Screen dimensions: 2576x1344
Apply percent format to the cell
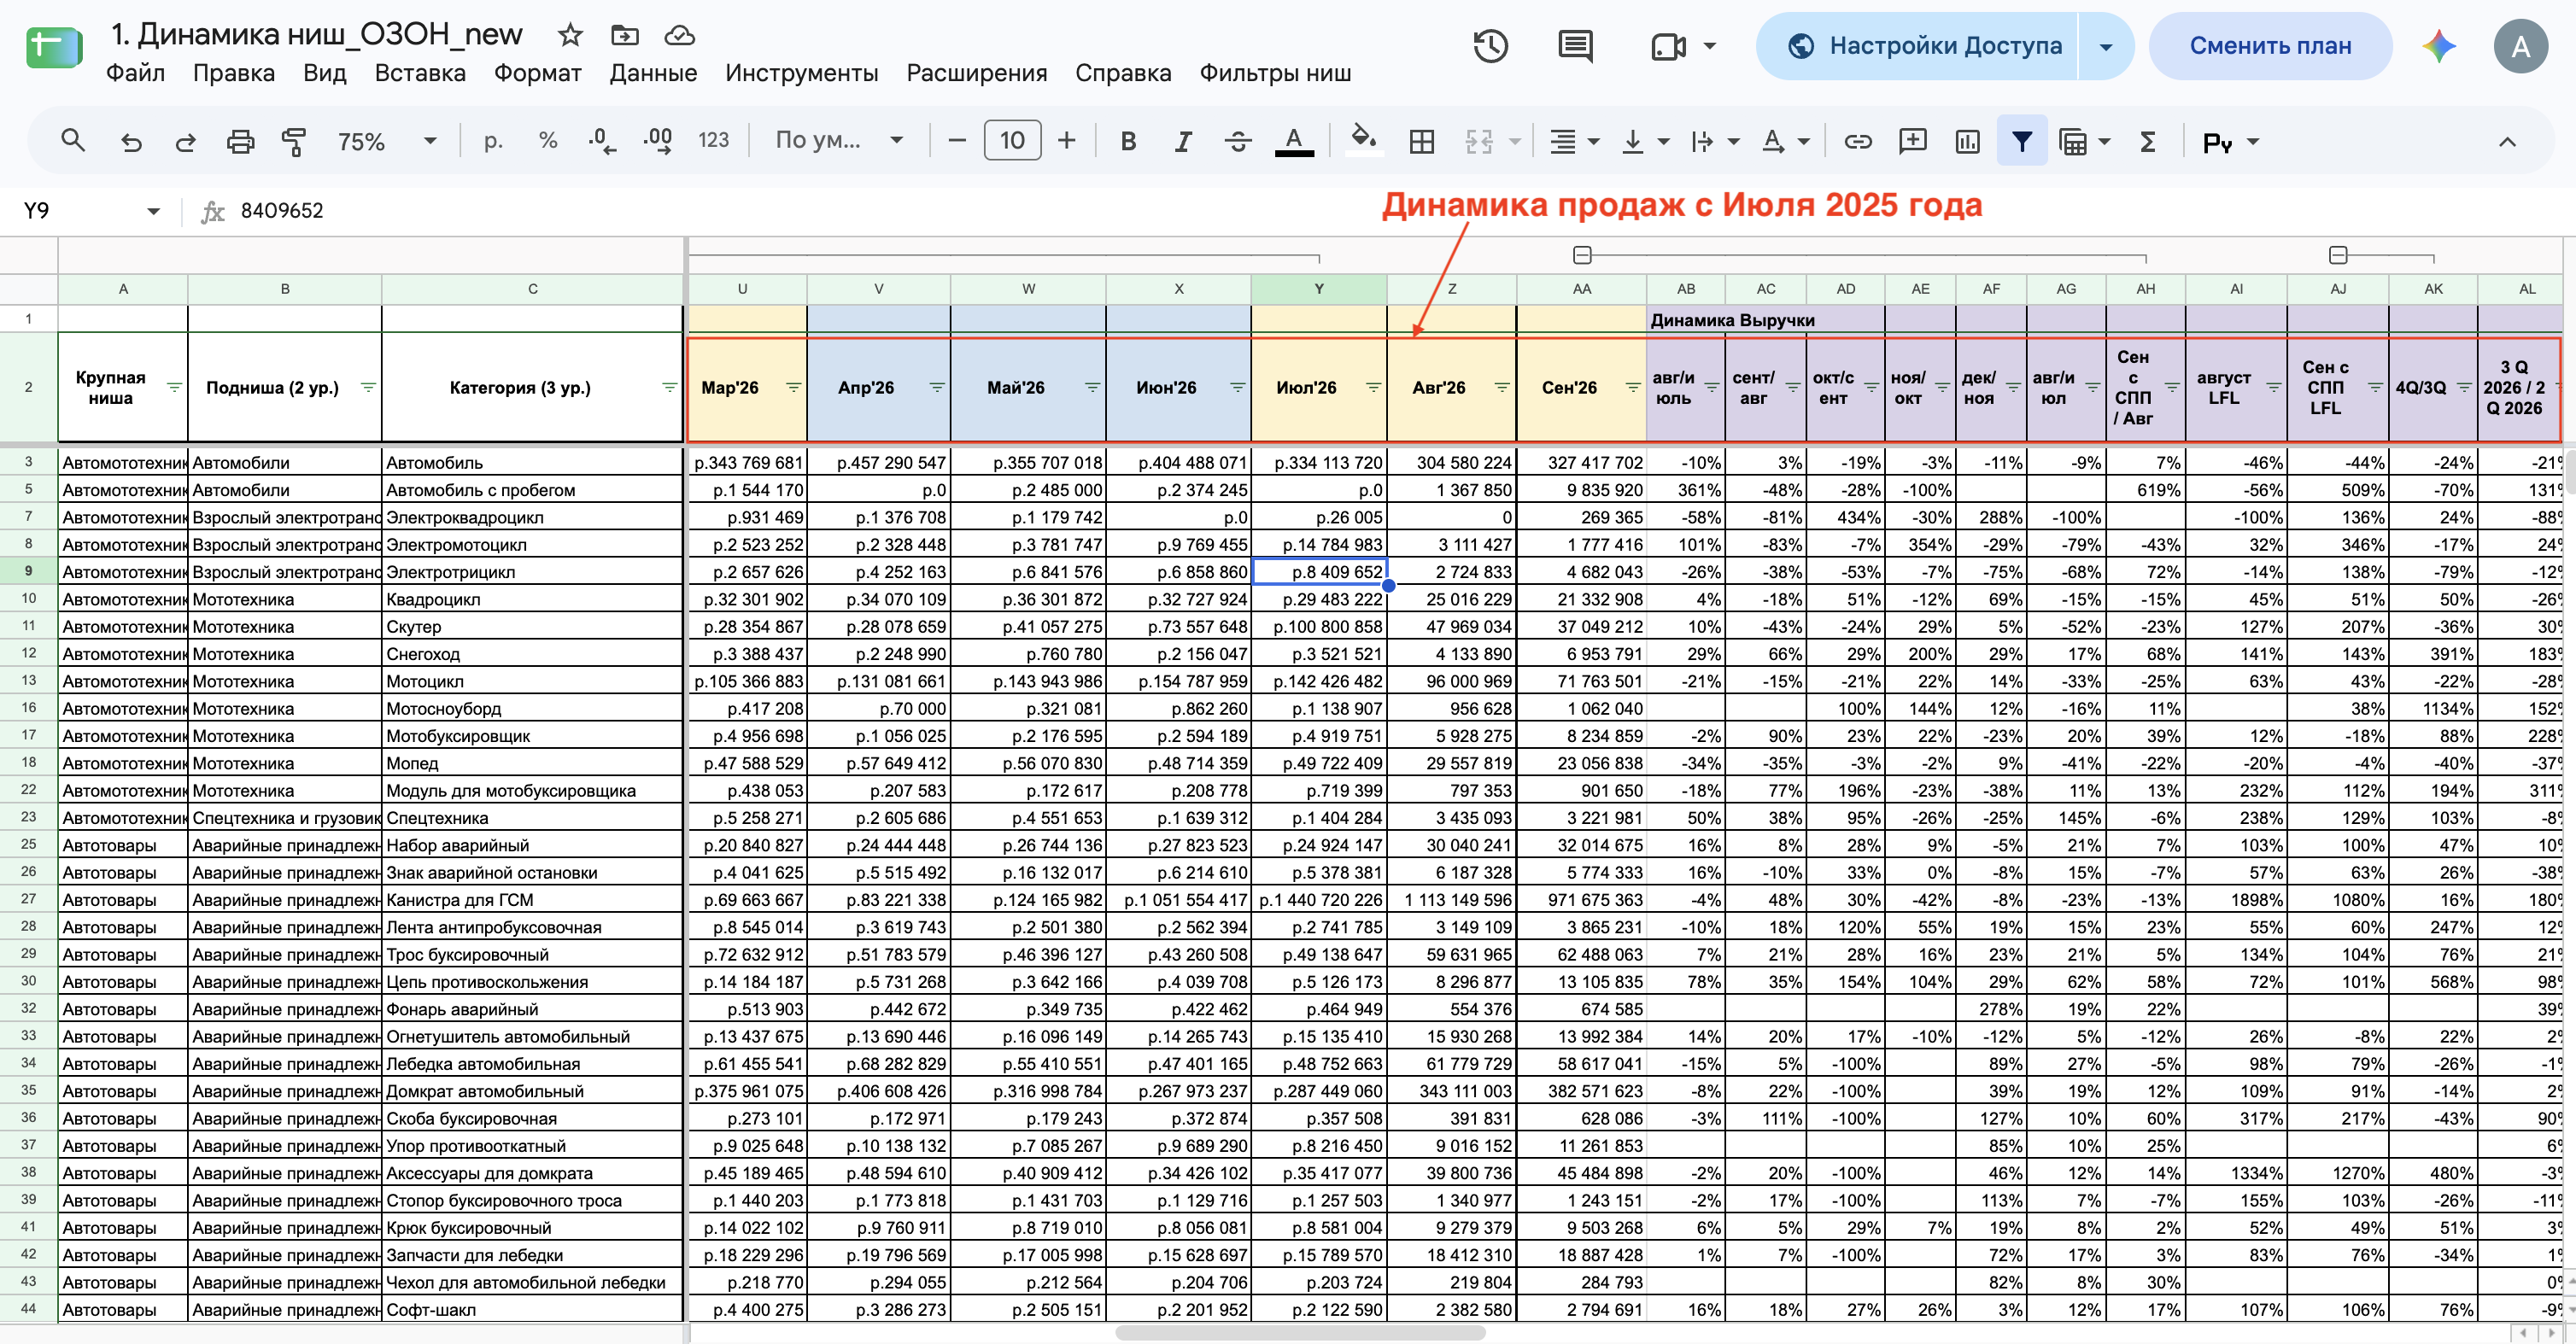(x=548, y=141)
